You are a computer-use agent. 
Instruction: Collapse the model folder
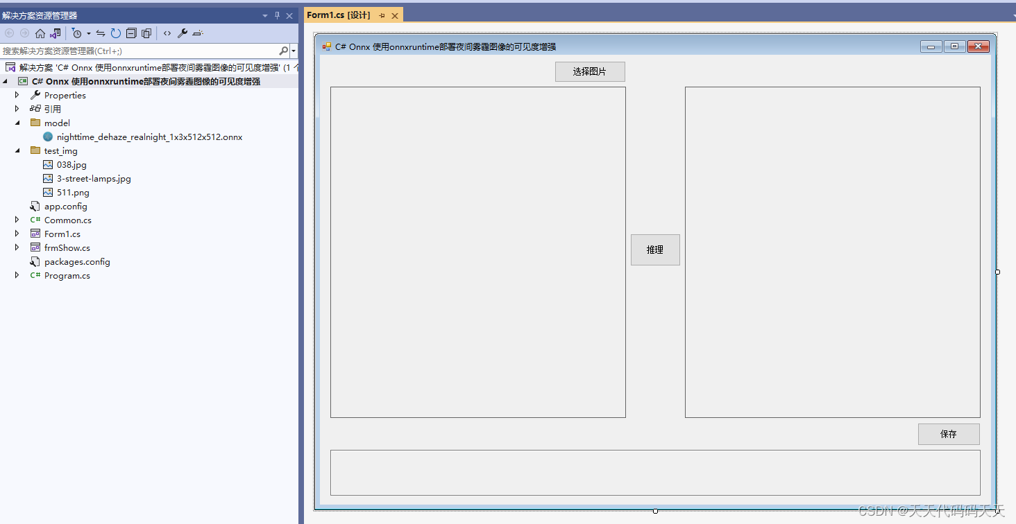(x=17, y=123)
